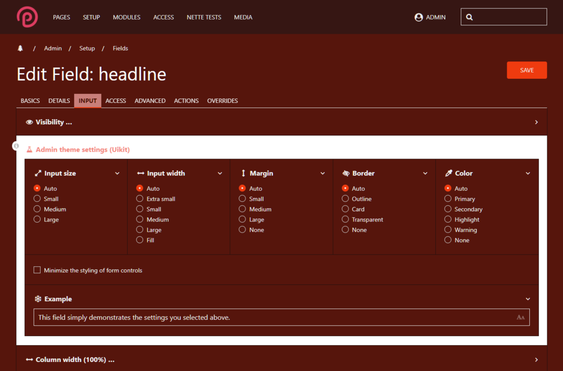Image resolution: width=563 pixels, height=371 pixels.
Task: Click the snowflake icon beside Example
Action: 38,299
